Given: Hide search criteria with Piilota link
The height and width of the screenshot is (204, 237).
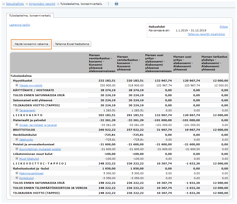Looking at the screenshot, I should pyautogui.click(x=223, y=27).
